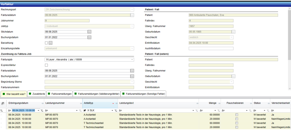Toggle the Barzahlung checkbox
291x138 pixels.
point(46,43)
